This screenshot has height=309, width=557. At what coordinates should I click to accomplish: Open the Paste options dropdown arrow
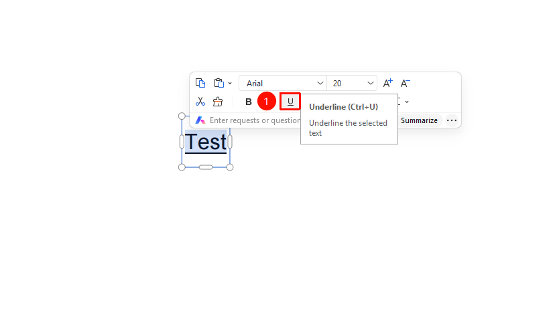tap(230, 84)
